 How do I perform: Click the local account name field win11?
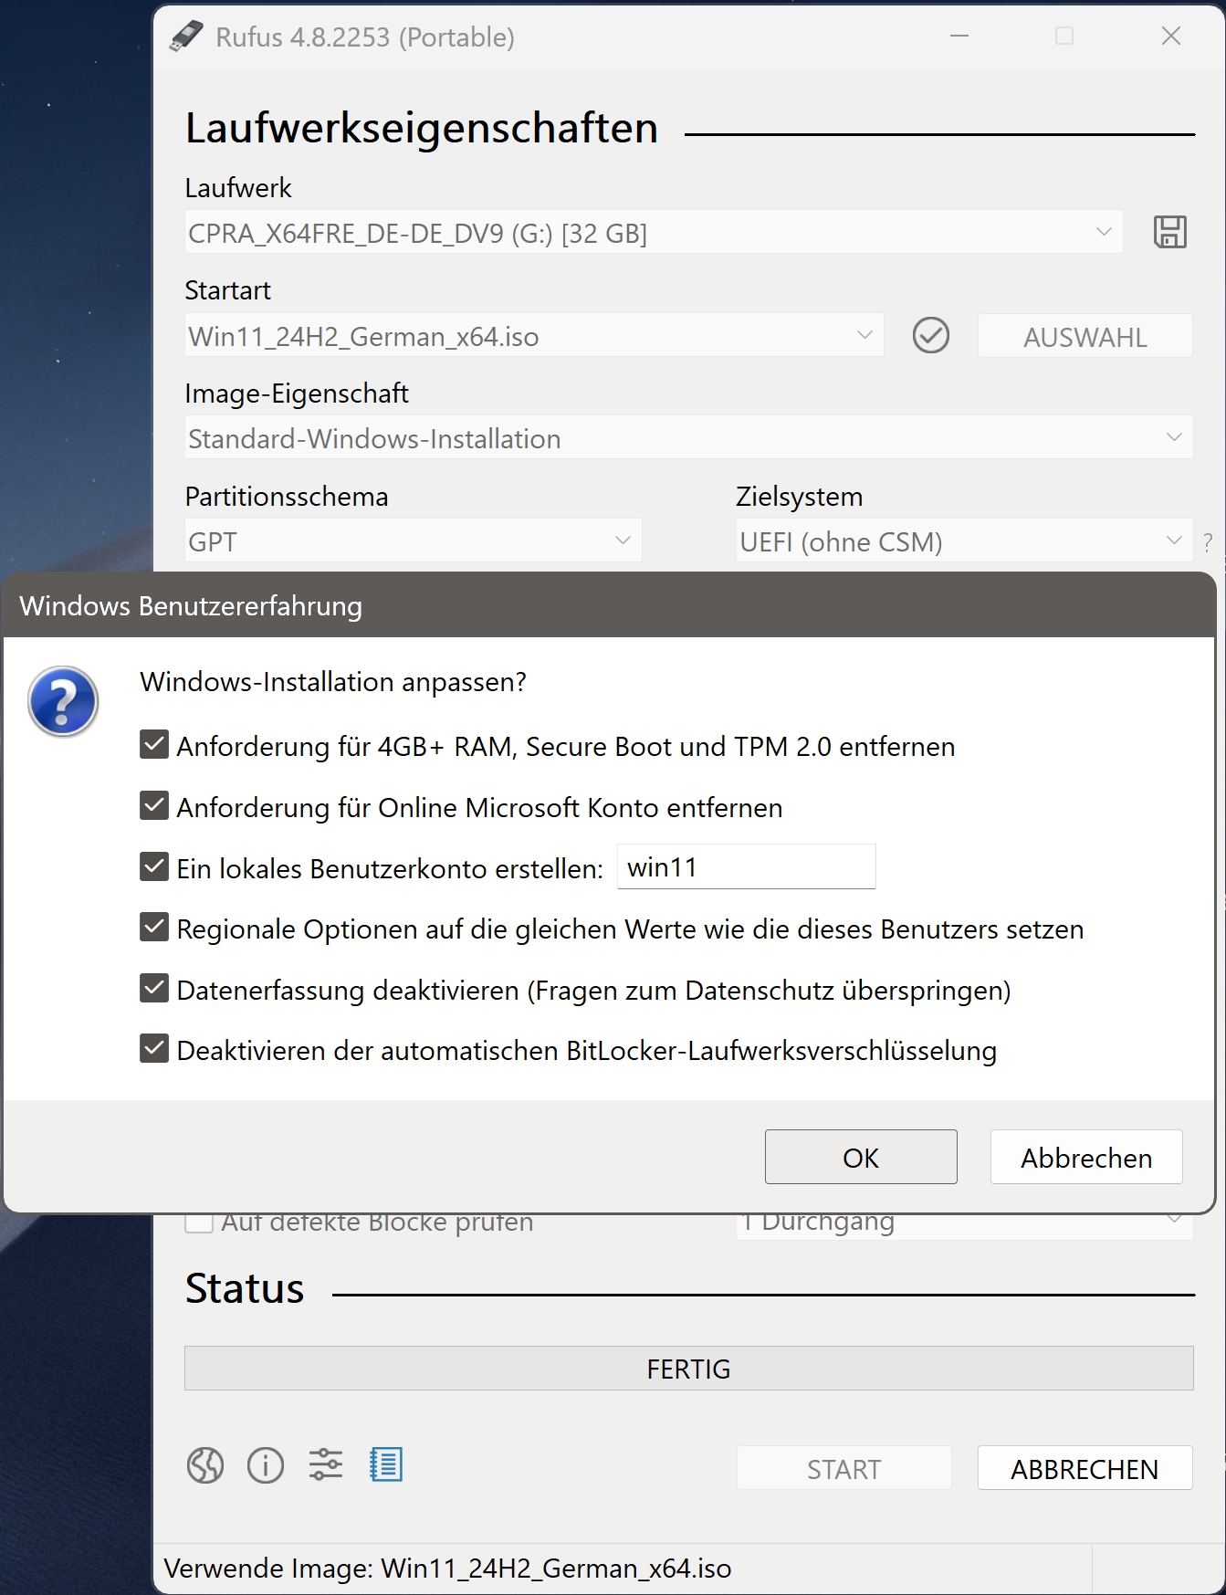tap(746, 866)
